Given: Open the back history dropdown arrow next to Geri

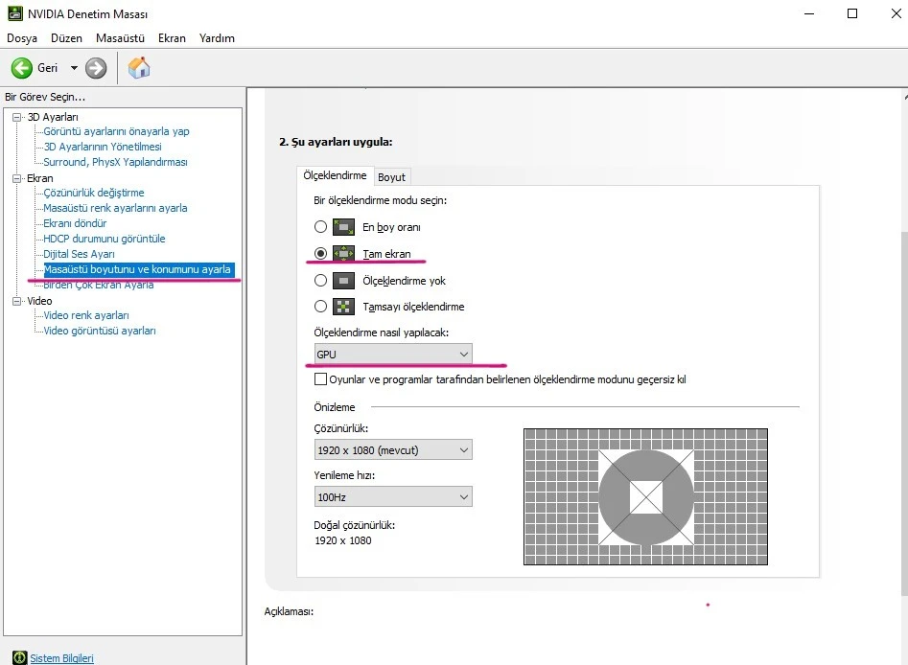Looking at the screenshot, I should (74, 68).
